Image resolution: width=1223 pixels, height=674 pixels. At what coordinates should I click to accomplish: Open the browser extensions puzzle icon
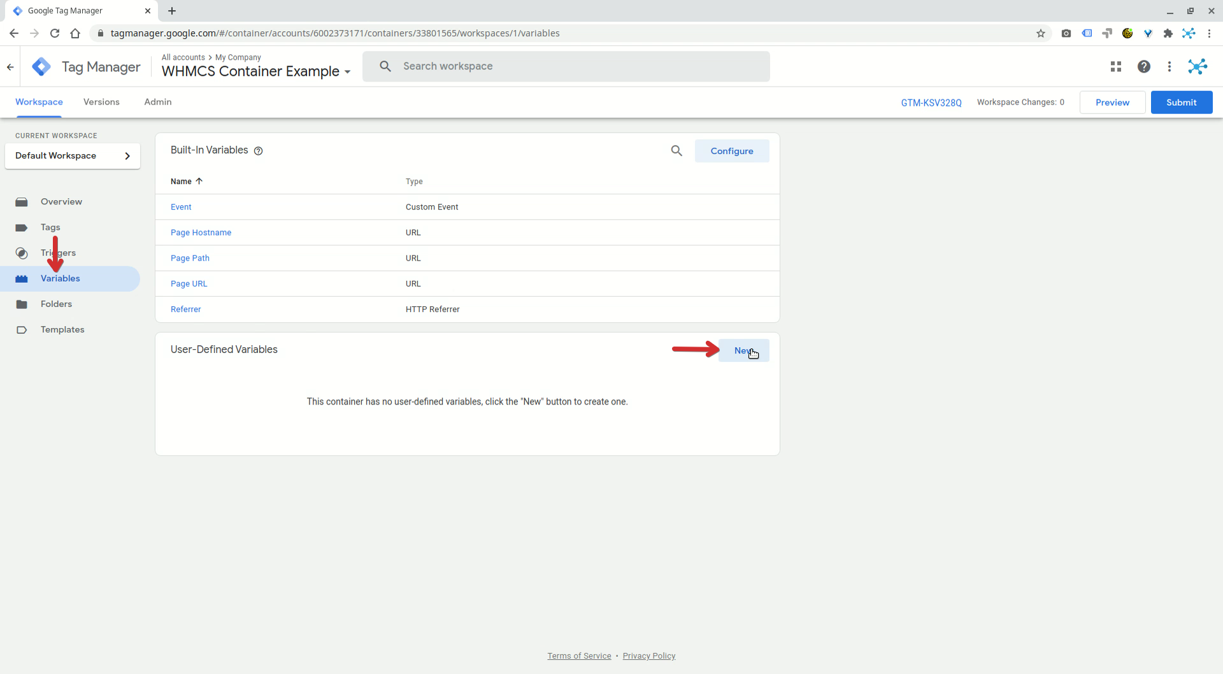coord(1168,34)
